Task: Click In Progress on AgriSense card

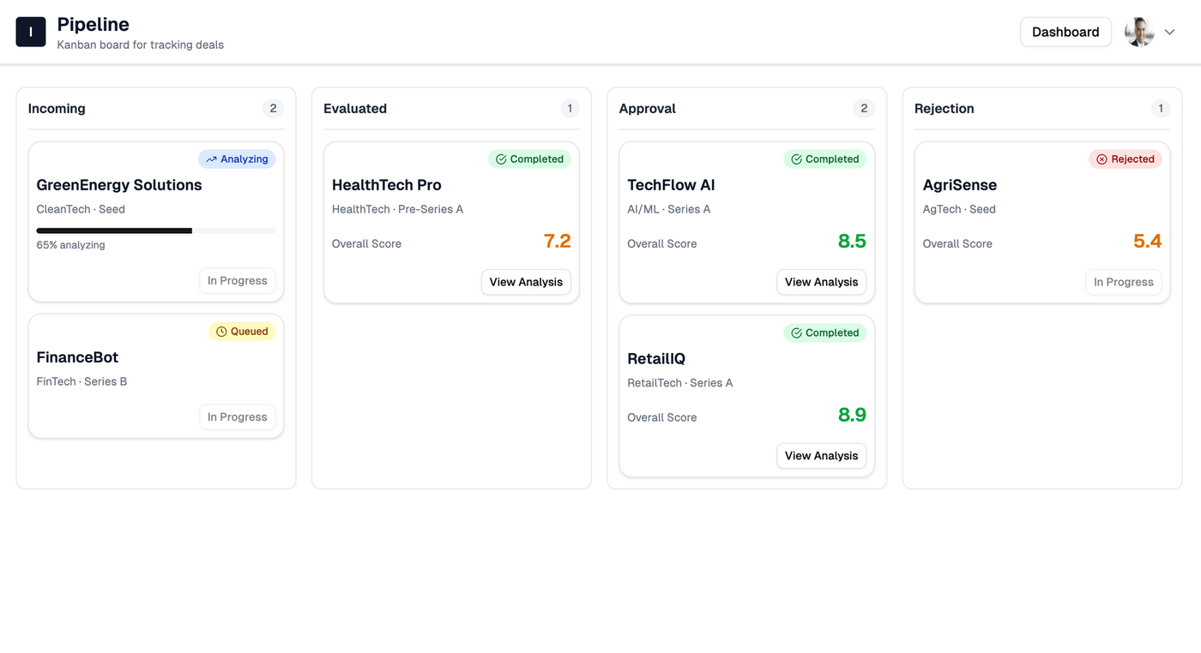Action: 1123,282
